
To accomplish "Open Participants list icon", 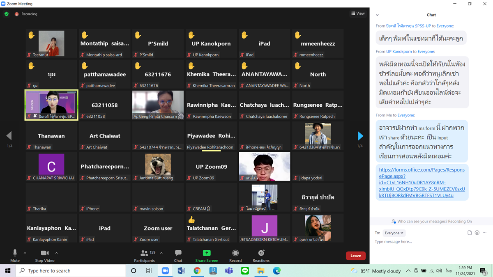I will pyautogui.click(x=144, y=253).
